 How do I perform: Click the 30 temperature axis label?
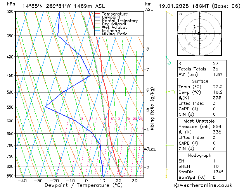point(135,181)
